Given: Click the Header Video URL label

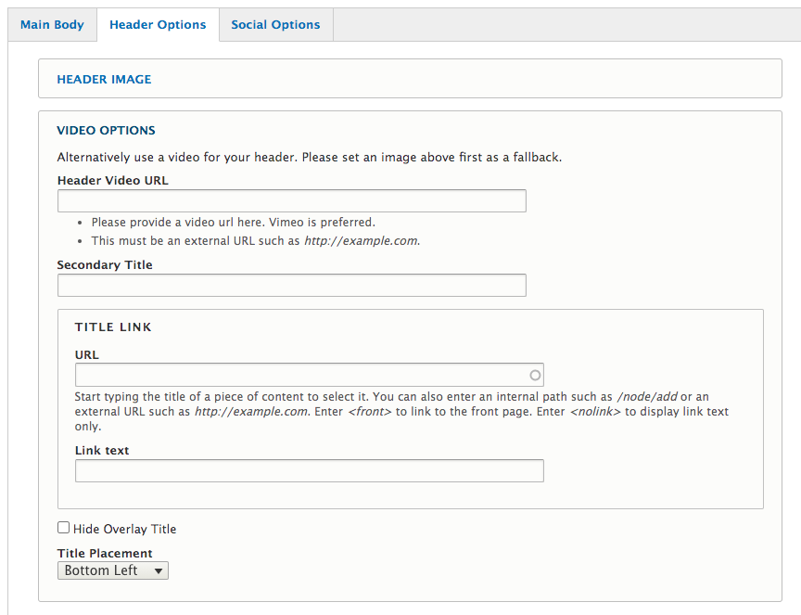Looking at the screenshot, I should coord(112,181).
